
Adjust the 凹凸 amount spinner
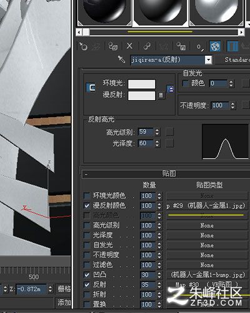159,275
